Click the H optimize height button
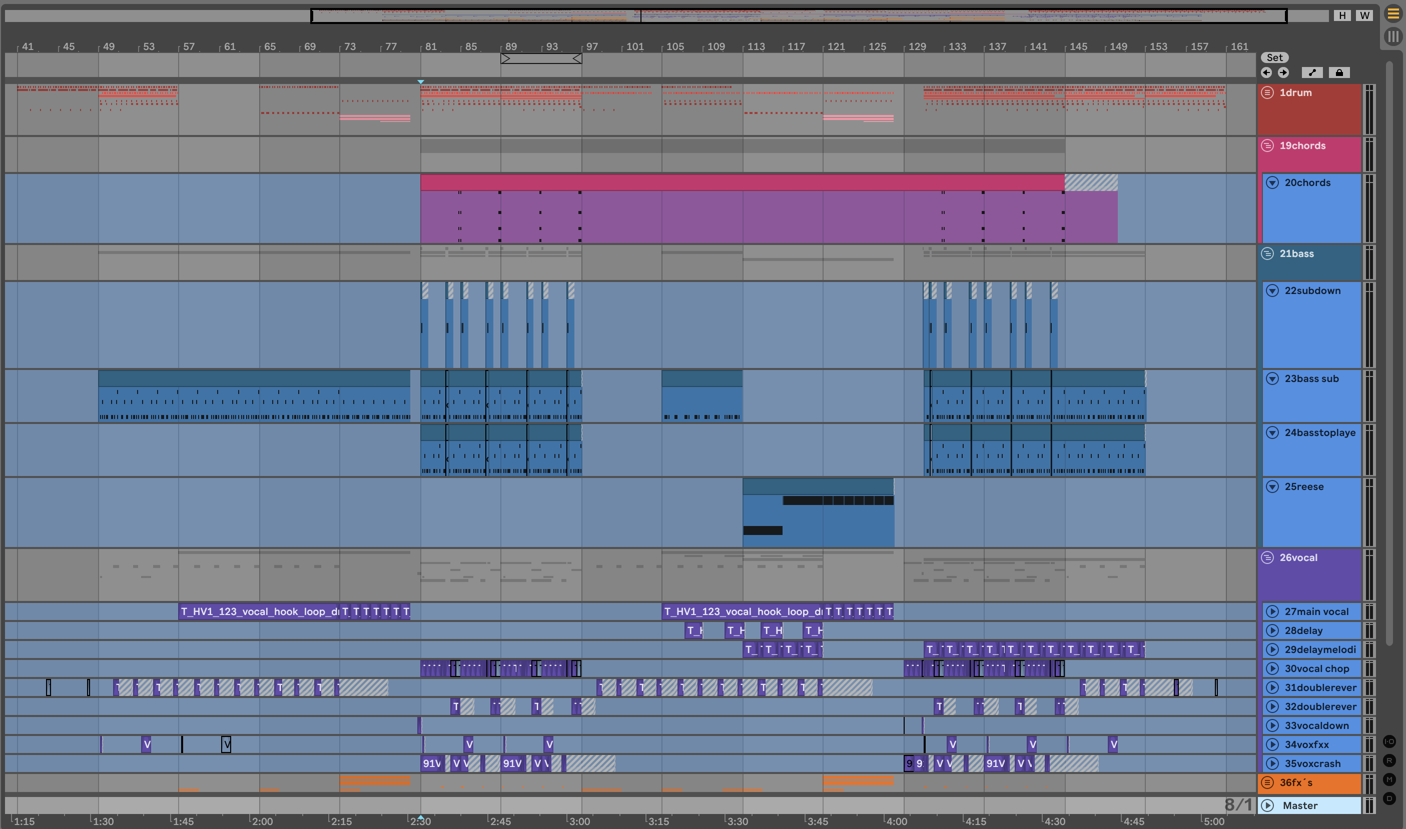 click(x=1342, y=15)
